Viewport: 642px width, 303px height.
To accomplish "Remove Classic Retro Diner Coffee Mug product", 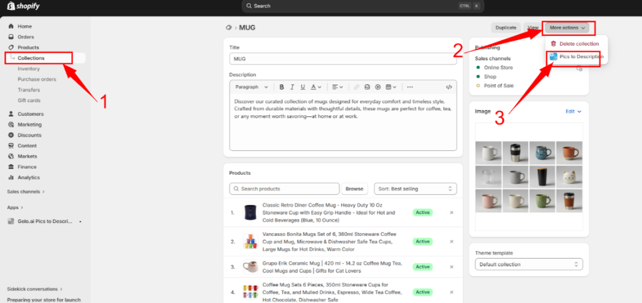I will (451, 213).
